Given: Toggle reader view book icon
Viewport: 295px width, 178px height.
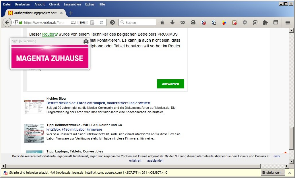Looking at the screenshot, I should (73, 23).
